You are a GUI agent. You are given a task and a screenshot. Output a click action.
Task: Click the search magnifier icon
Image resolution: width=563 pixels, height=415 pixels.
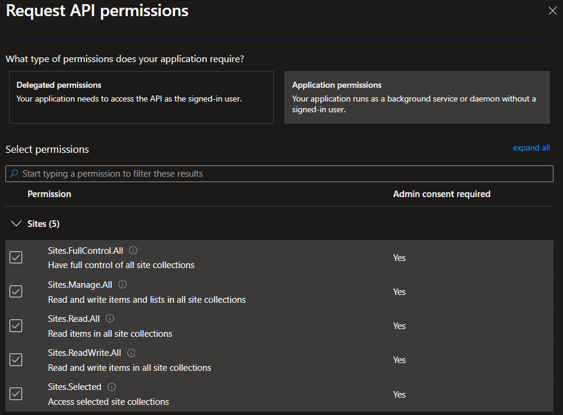14,173
